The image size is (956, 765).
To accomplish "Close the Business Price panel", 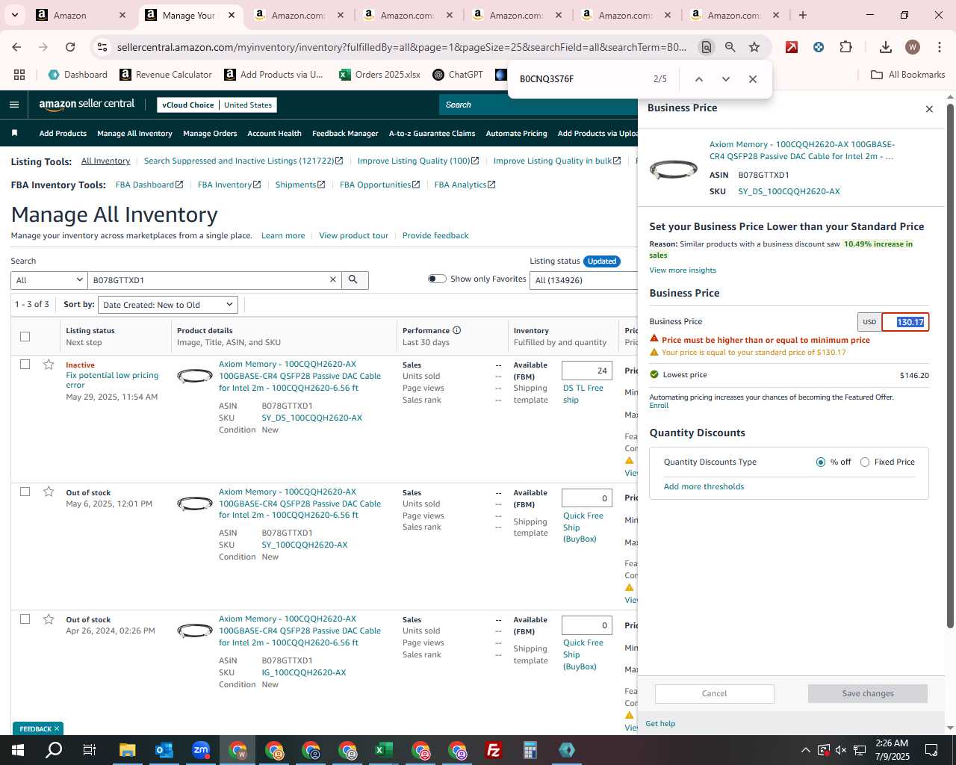I will click(929, 109).
